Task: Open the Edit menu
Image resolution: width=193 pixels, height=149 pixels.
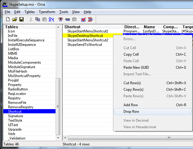Action: [17, 12]
